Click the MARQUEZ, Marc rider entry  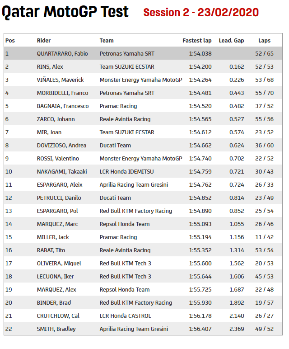tap(57, 224)
